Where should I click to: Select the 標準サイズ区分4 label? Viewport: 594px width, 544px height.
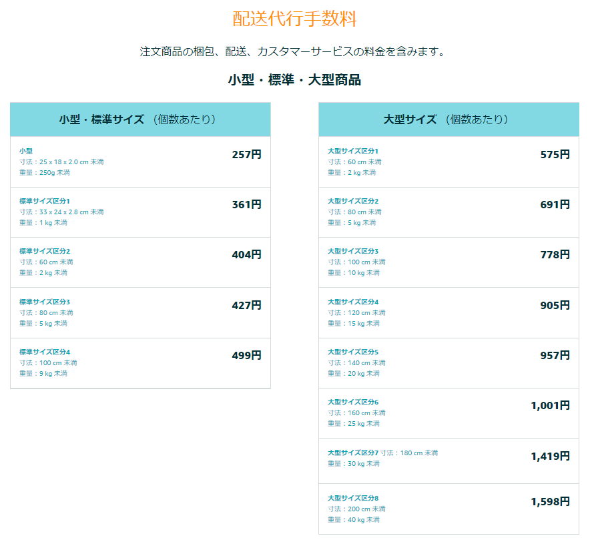pos(45,352)
